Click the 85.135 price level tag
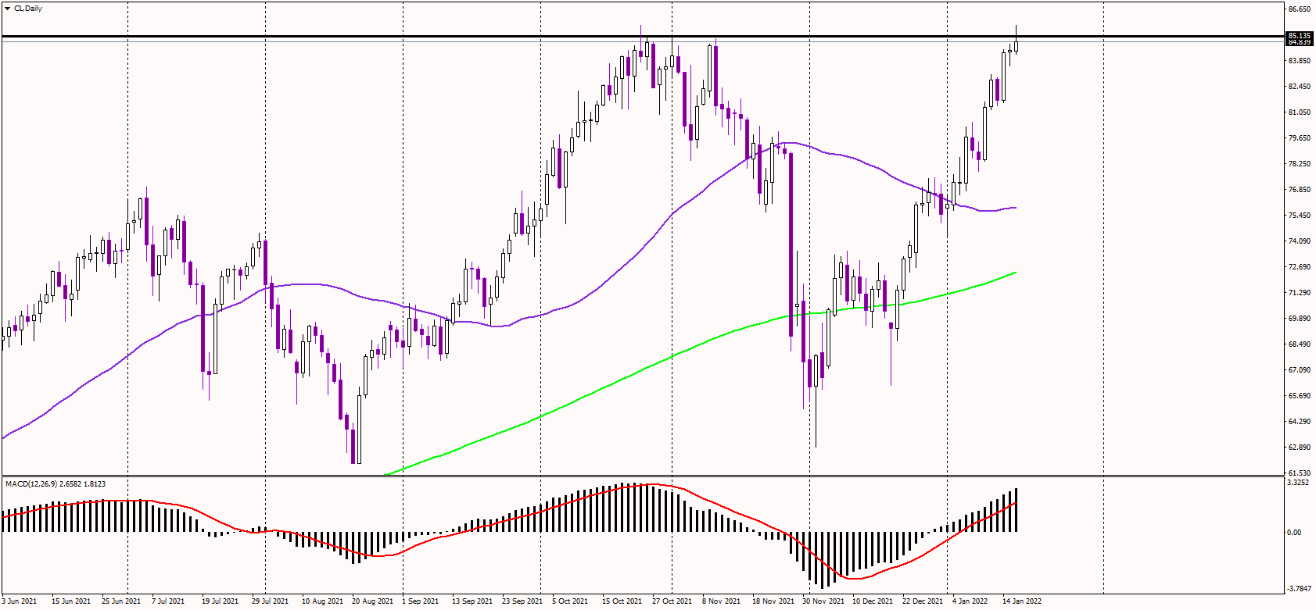This screenshot has width=1316, height=610. pyautogui.click(x=1300, y=35)
